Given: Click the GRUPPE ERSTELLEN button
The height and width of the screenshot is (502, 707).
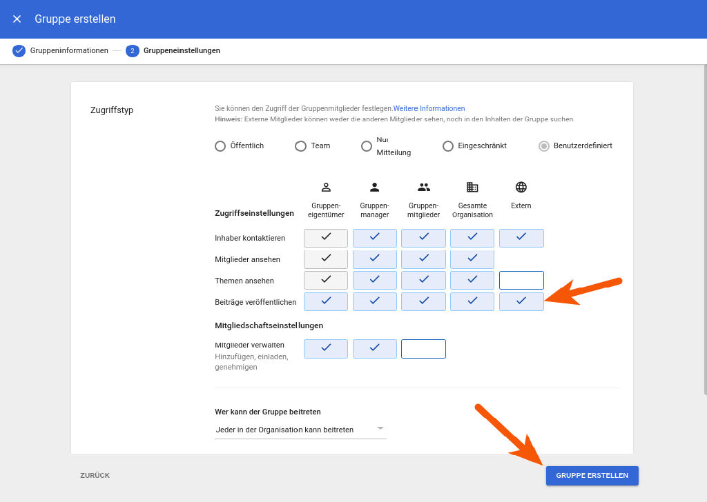Looking at the screenshot, I should (x=592, y=475).
